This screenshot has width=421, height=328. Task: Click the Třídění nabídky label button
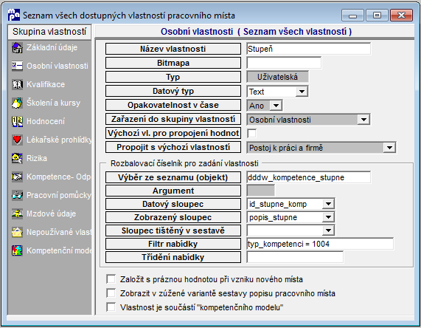tap(173, 257)
